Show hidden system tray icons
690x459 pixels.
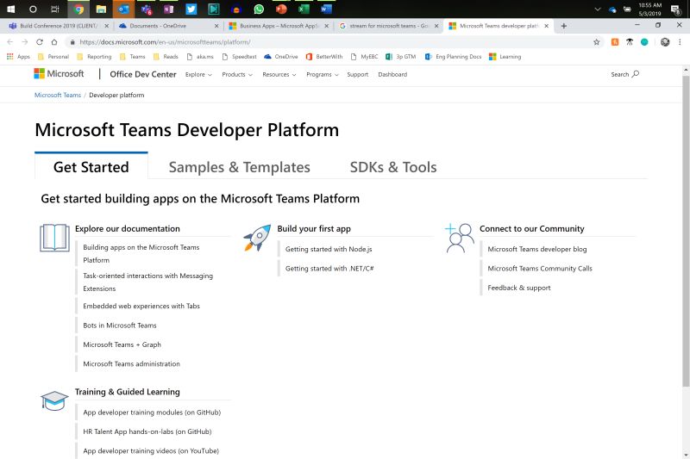tap(597, 9)
